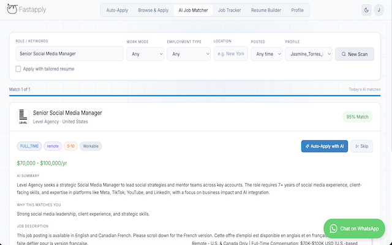Click the Workable tag

(x=91, y=146)
